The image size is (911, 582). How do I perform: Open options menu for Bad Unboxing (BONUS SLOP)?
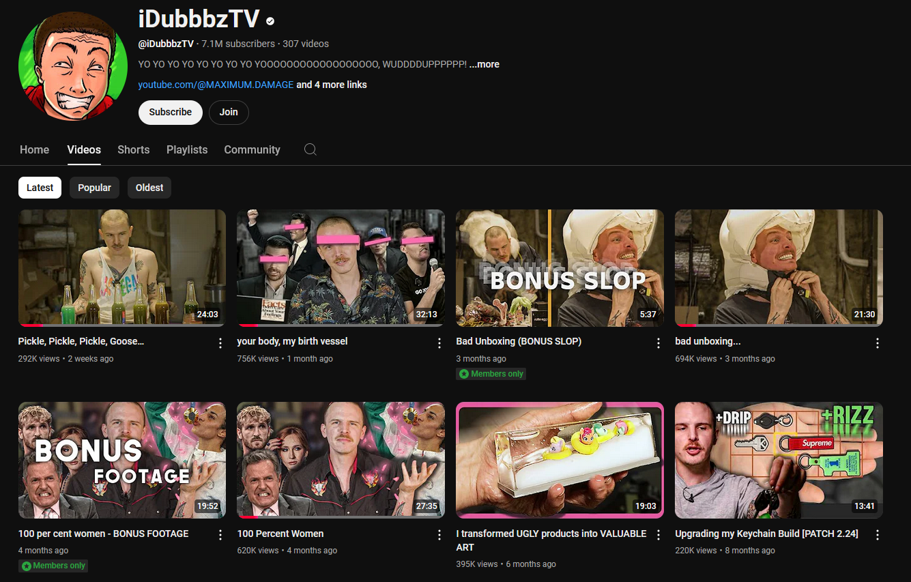coord(659,343)
